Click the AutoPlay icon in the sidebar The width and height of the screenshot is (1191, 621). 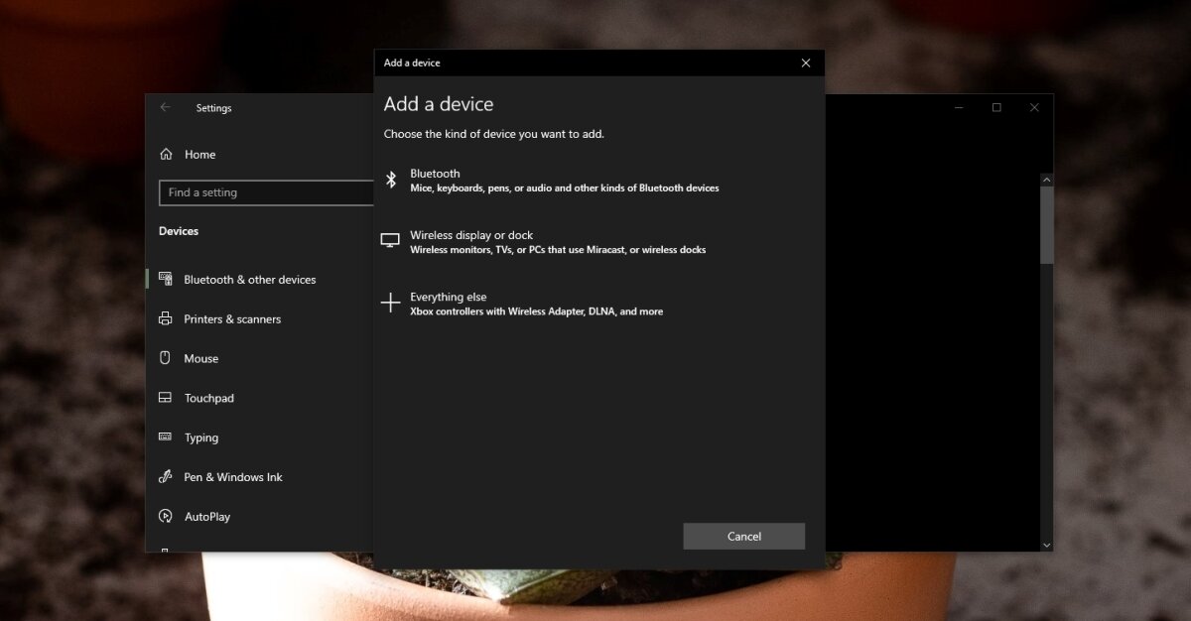[165, 517]
